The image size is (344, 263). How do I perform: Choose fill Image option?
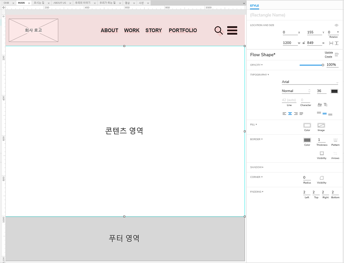pyautogui.click(x=321, y=125)
